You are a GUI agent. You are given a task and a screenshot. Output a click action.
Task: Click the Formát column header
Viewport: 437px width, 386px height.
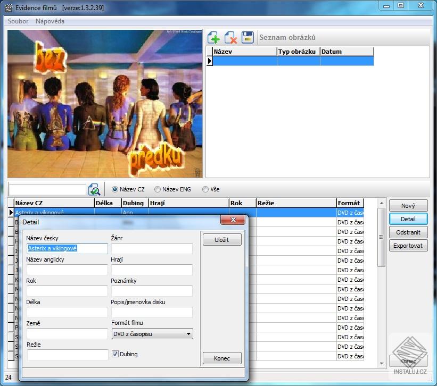click(350, 203)
